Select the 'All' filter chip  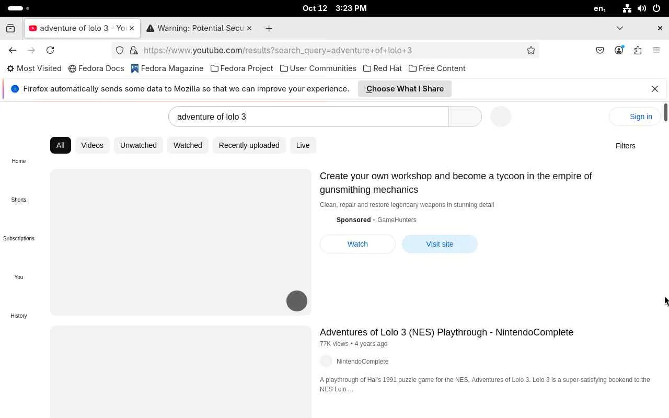pyautogui.click(x=61, y=145)
